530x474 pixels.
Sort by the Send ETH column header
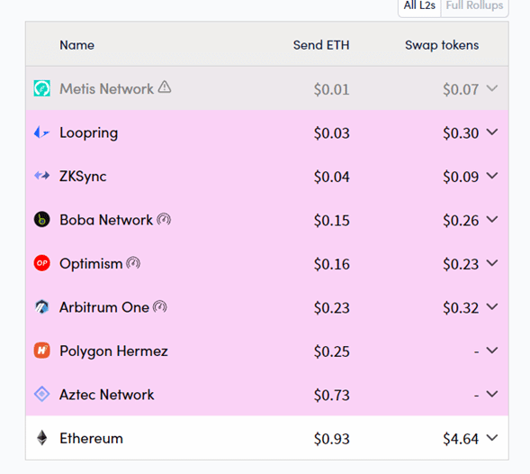click(321, 45)
